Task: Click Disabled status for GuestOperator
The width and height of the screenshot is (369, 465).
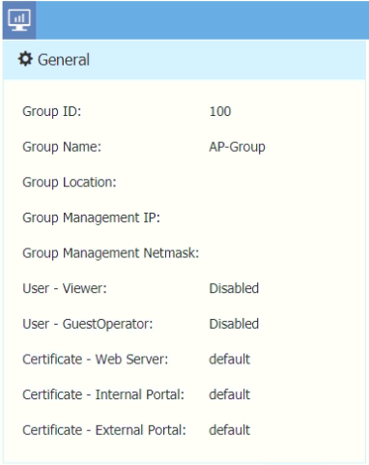Action: pyautogui.click(x=234, y=324)
